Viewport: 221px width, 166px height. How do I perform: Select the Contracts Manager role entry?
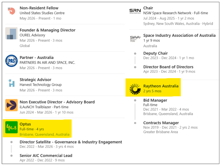click(161, 123)
